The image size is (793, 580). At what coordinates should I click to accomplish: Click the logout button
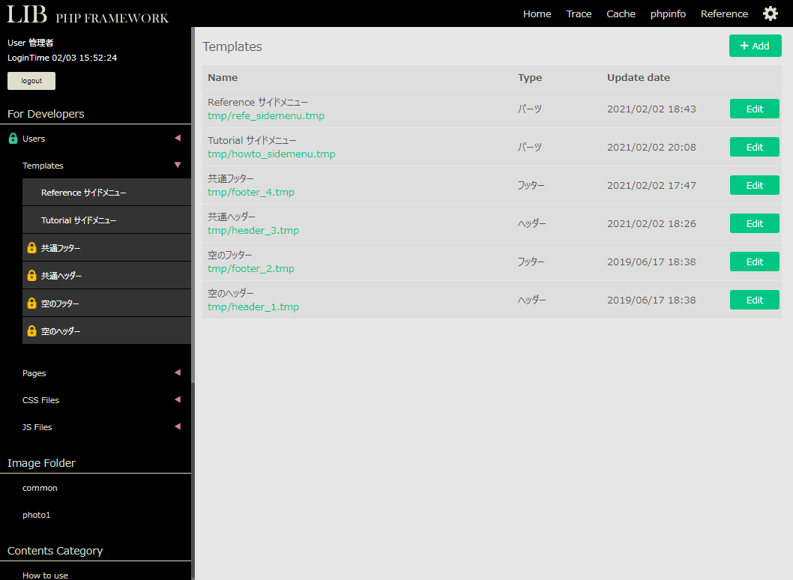tap(31, 81)
